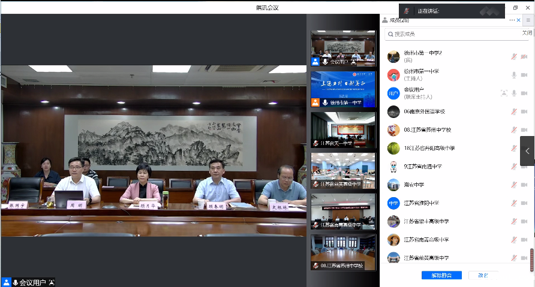Click the 搜索成员 search members field
The image size is (535, 287).
tap(450, 34)
